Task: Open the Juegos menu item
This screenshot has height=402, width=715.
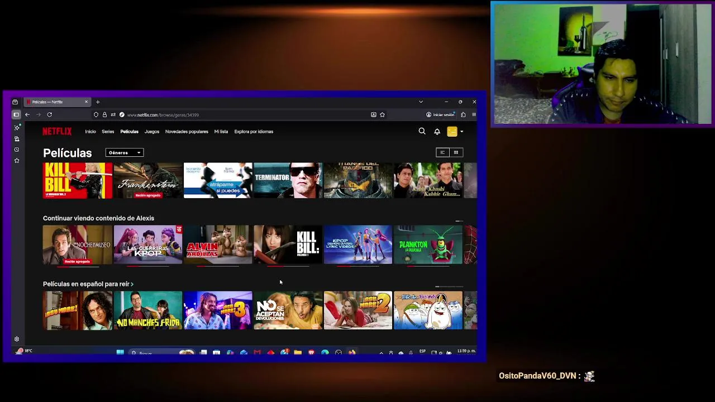Action: tap(152, 132)
